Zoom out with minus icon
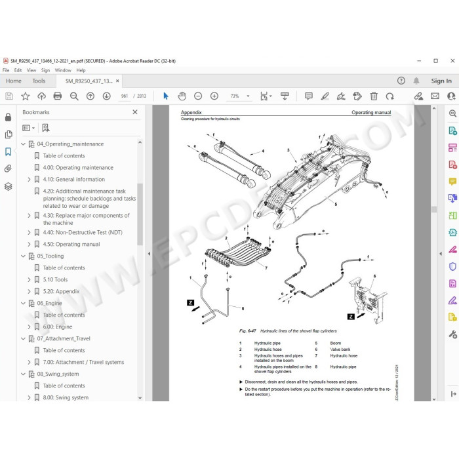Image resolution: width=459 pixels, height=459 pixels. (x=198, y=96)
